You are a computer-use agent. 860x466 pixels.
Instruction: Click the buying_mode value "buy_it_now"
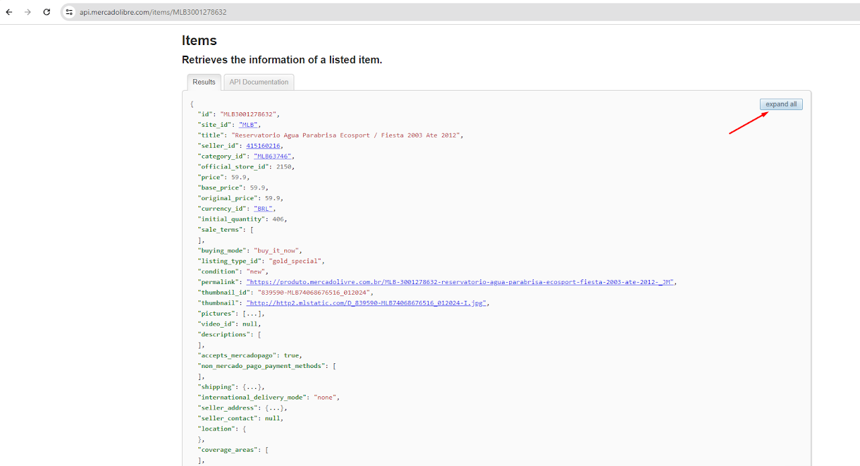click(x=275, y=250)
